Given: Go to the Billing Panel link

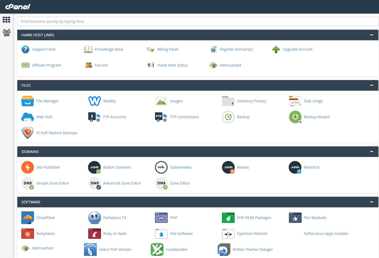Looking at the screenshot, I should [x=168, y=49].
